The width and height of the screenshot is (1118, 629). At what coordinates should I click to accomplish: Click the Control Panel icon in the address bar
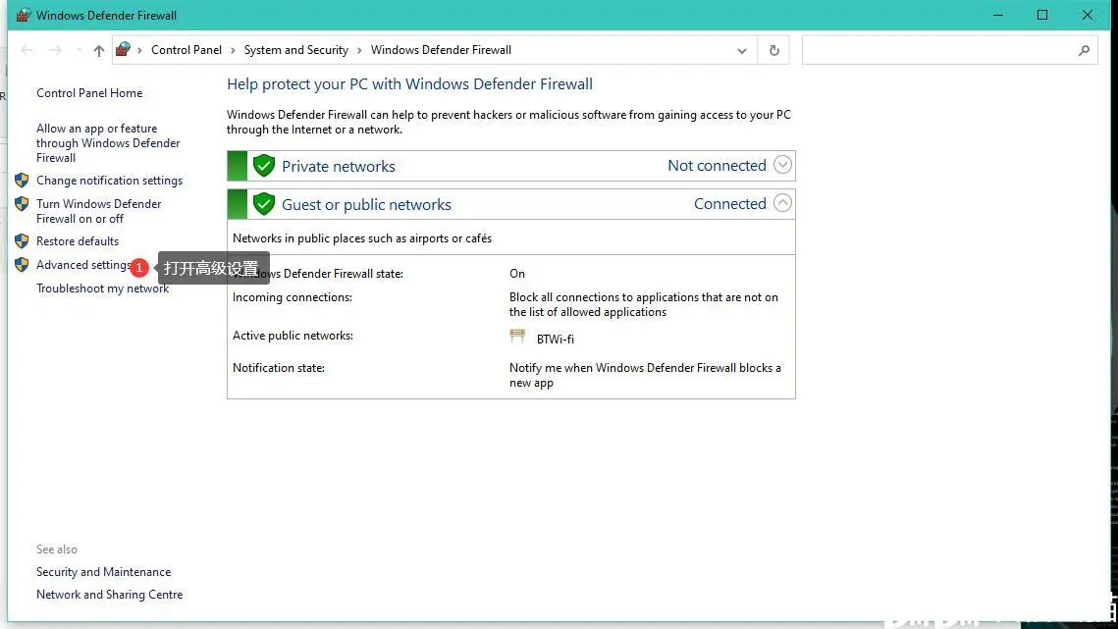pos(123,49)
